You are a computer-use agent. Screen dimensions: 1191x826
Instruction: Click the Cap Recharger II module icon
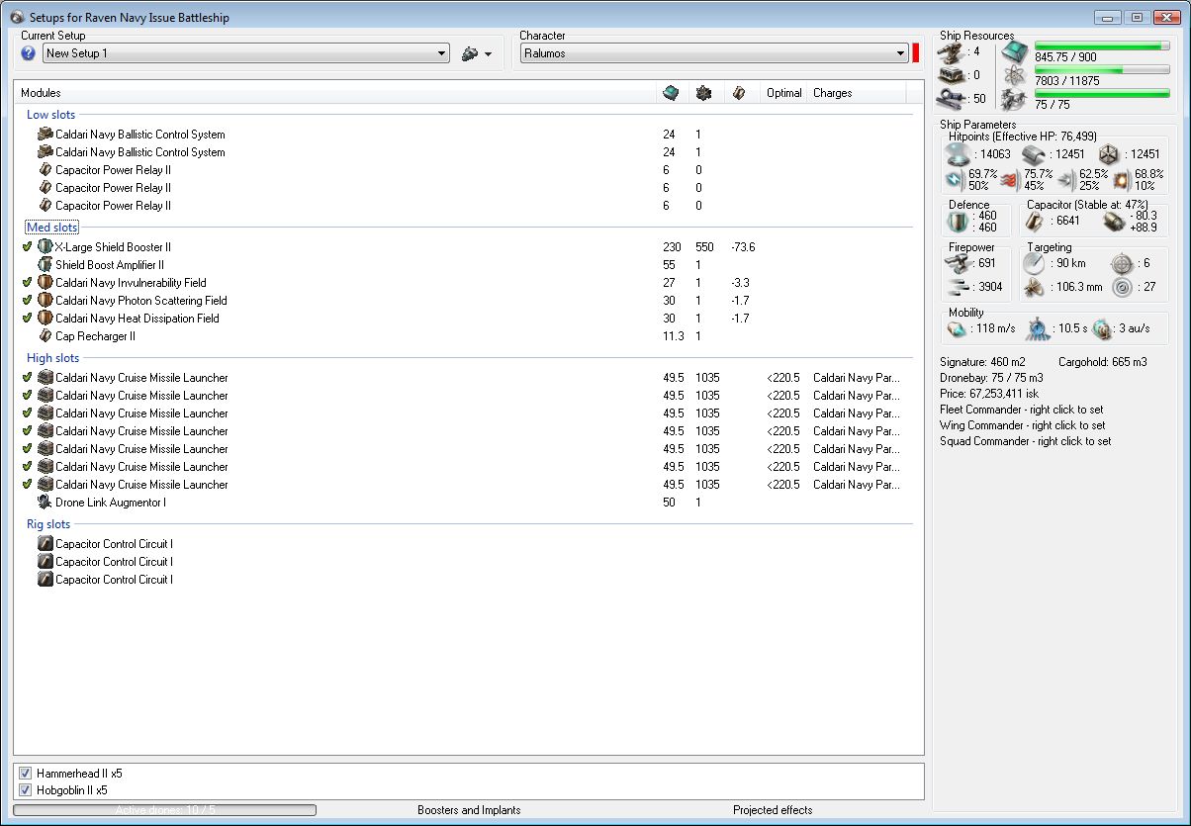click(x=45, y=336)
